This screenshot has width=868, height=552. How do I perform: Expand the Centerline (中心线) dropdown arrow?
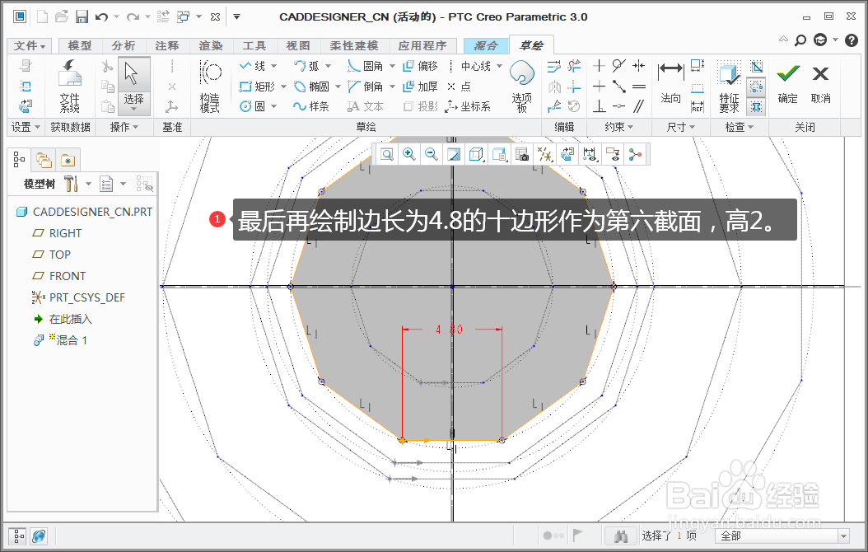click(x=499, y=66)
